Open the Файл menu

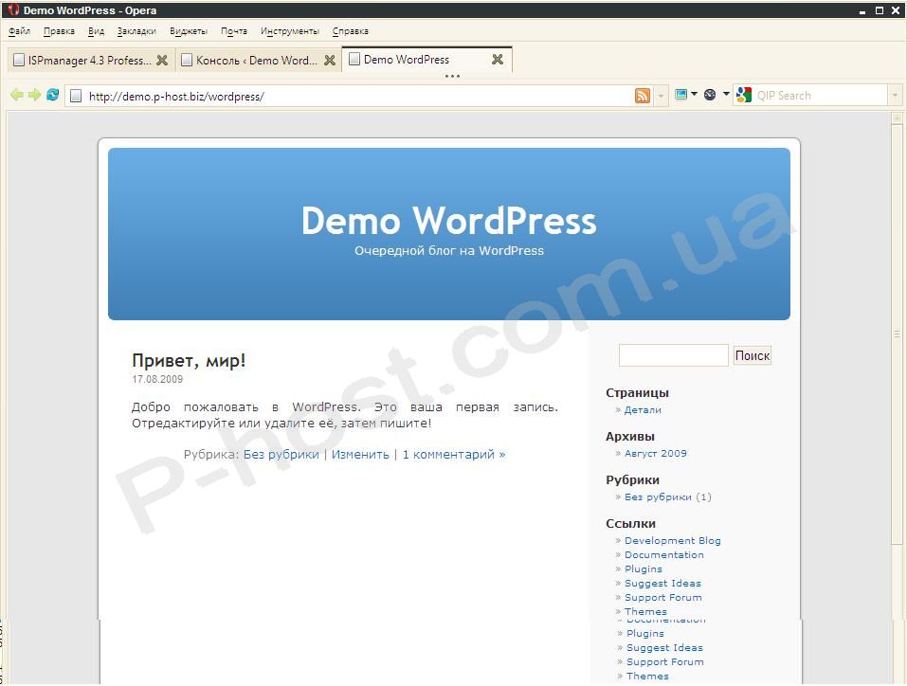pos(19,31)
